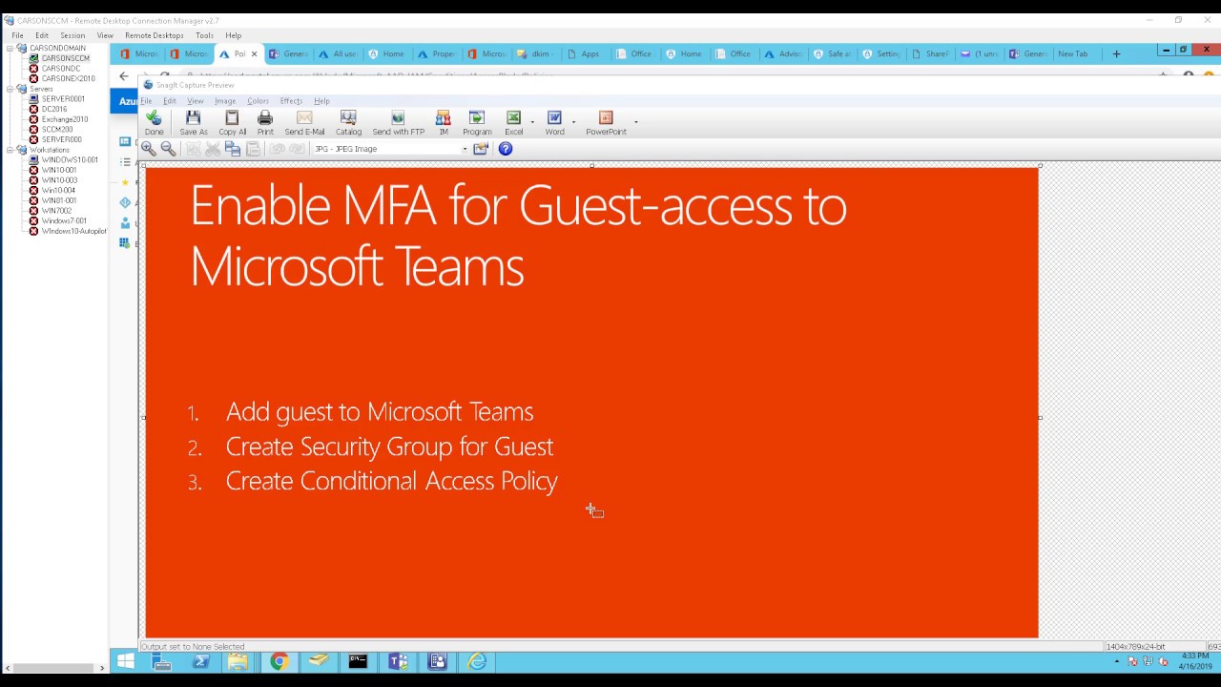The height and width of the screenshot is (687, 1221).
Task: Select Exchange2010 under Servers
Action: click(x=65, y=119)
